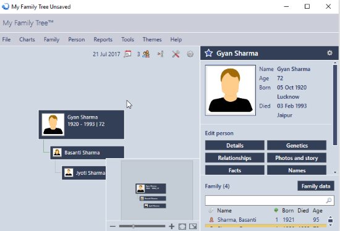Click the collapse minimap arrow icon
This screenshot has height=231, width=340.
pos(193,227)
